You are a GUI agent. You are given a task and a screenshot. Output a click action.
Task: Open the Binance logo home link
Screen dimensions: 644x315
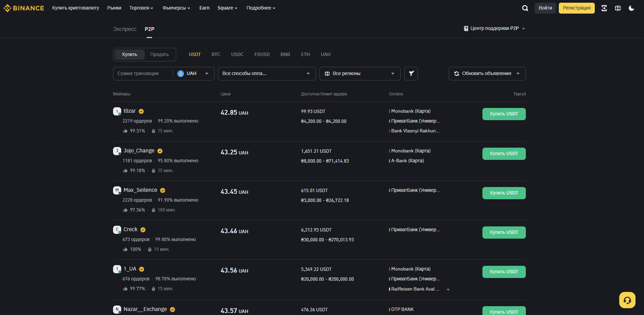click(x=24, y=8)
